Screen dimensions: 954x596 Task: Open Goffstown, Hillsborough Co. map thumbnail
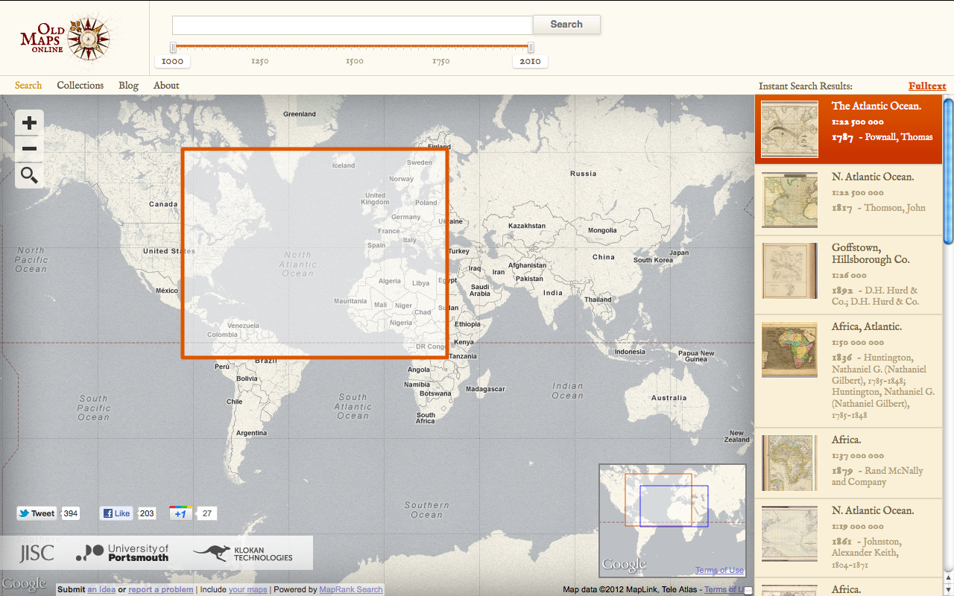pos(789,271)
